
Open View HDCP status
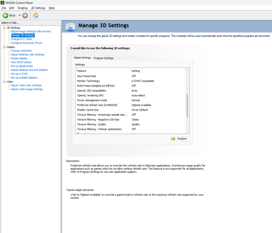coord(21,62)
